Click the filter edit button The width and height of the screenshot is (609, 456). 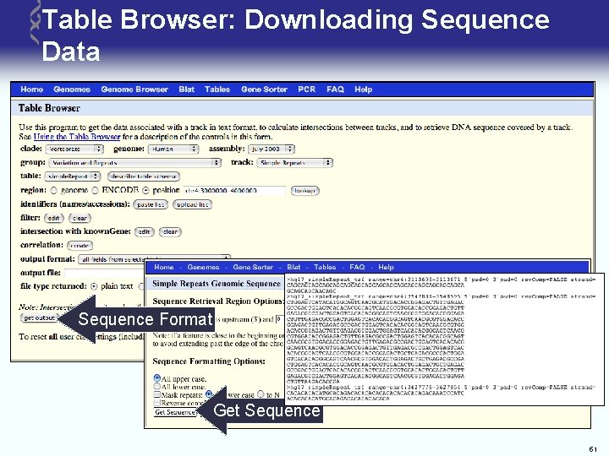click(x=53, y=218)
